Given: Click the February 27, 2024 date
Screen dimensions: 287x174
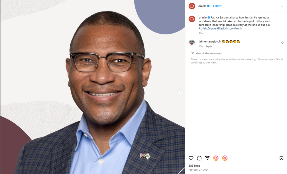Looking at the screenshot, I should [198, 170].
